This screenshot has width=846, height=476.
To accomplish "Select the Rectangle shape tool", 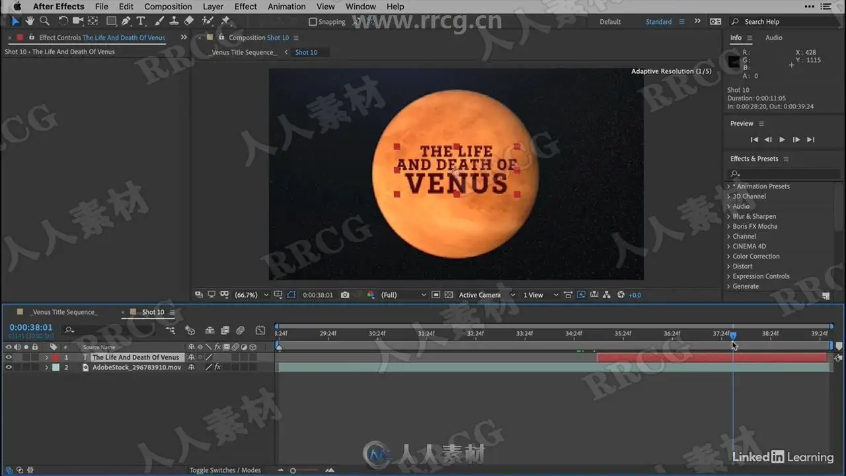I will click(111, 22).
